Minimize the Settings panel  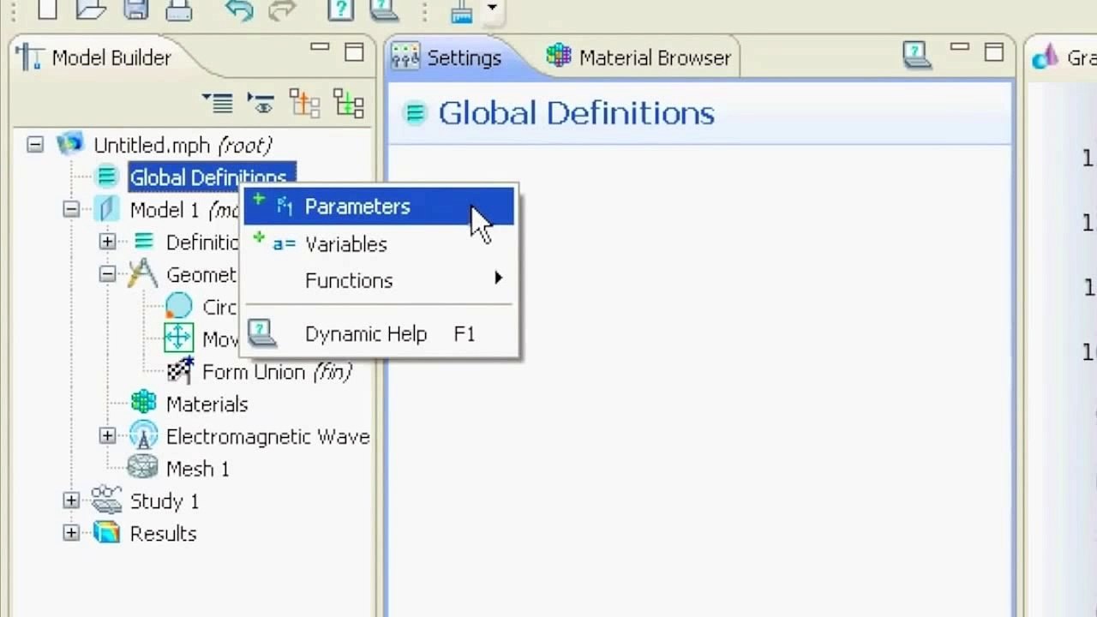click(x=960, y=49)
